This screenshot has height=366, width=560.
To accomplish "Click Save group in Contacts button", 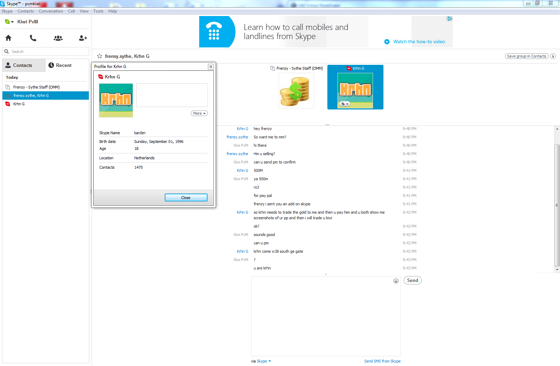I will coord(527,56).
